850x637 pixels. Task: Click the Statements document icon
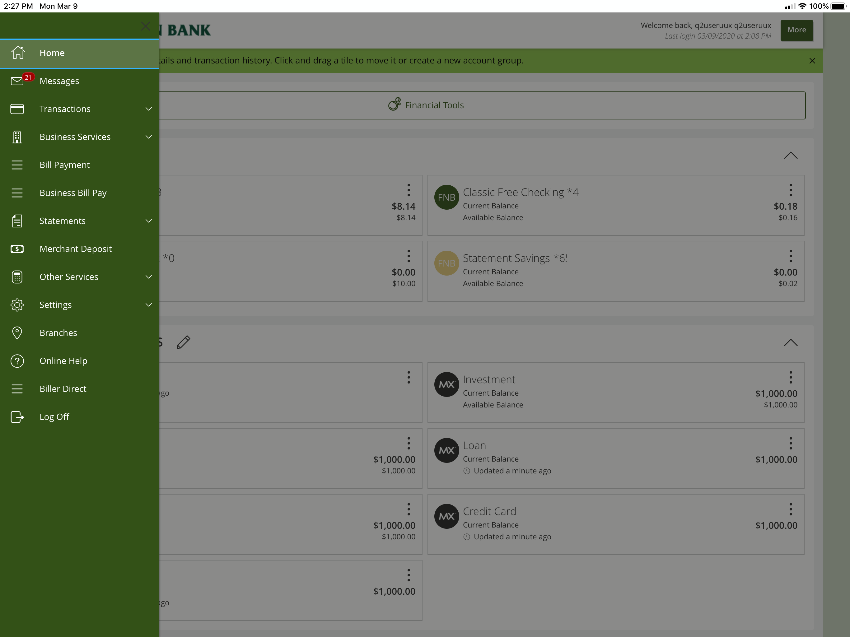click(17, 221)
